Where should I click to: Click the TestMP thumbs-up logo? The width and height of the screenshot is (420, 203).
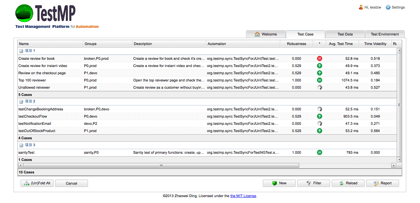[x=25, y=13]
